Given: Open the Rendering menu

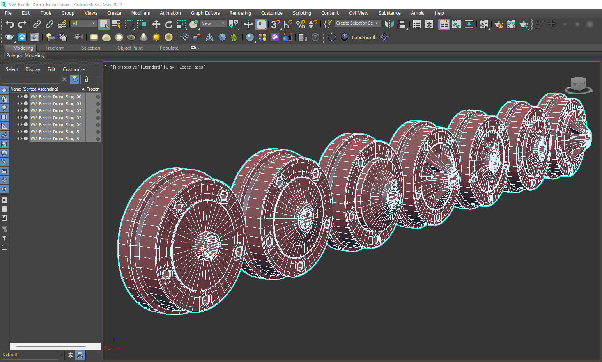Looking at the screenshot, I should click(x=240, y=13).
